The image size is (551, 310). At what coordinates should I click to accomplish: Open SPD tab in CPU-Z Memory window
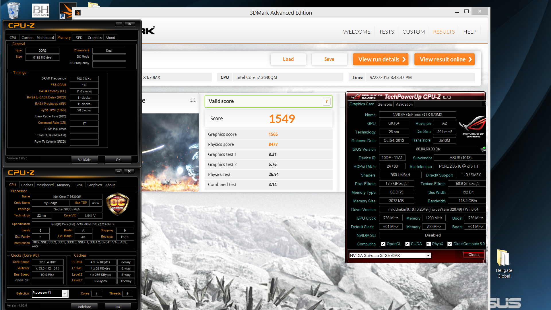[x=79, y=38]
